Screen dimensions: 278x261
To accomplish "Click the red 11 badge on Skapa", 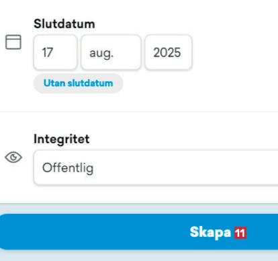I will point(240,233).
